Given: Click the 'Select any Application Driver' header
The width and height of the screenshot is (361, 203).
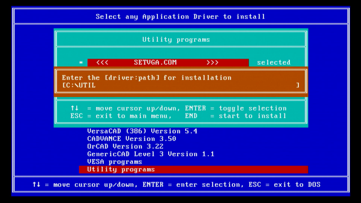Looking at the screenshot, I should point(180,16).
